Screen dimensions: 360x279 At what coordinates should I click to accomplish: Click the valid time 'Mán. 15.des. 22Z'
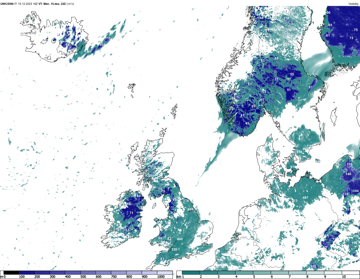55,4
